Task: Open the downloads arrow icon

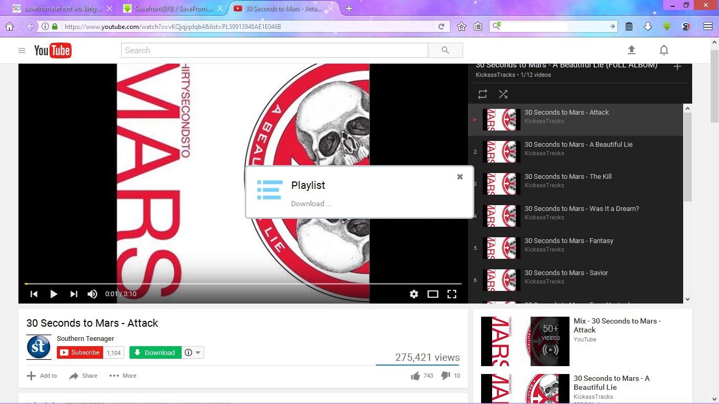Action: point(648,26)
